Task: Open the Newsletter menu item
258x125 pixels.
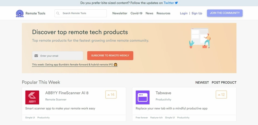Action: 120,13
